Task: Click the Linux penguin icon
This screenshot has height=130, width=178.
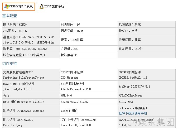Action: click(41, 7)
